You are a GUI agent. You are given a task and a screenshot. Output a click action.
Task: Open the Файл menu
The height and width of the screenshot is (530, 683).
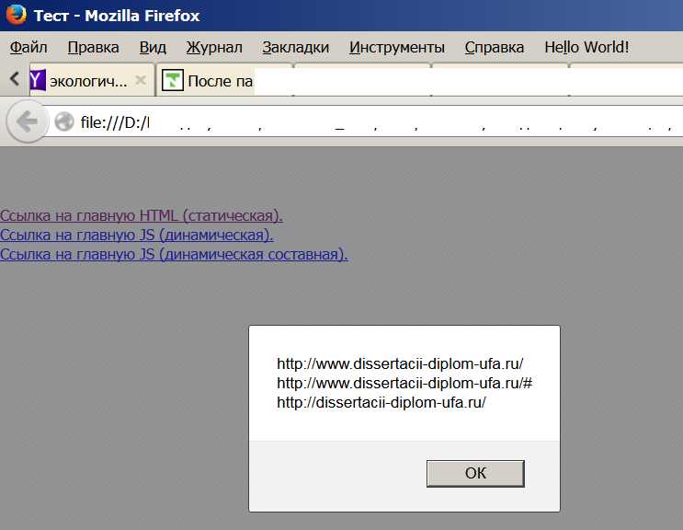click(x=28, y=47)
